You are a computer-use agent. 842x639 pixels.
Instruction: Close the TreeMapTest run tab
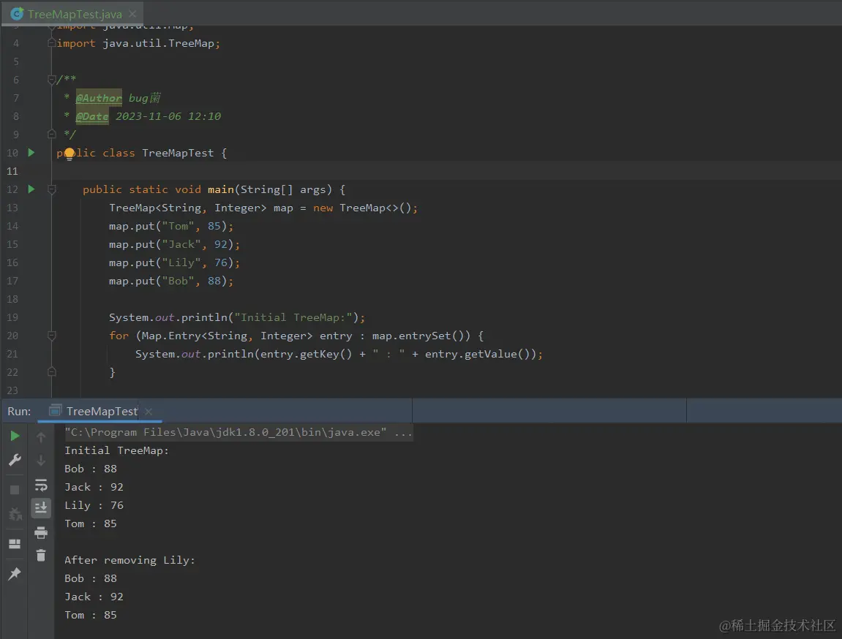[x=149, y=412]
